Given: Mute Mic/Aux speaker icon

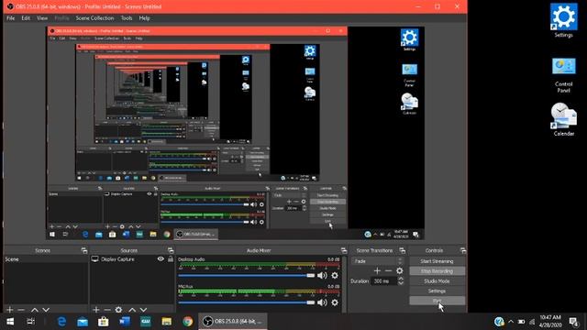Looking at the screenshot, I should pyautogui.click(x=322, y=302).
